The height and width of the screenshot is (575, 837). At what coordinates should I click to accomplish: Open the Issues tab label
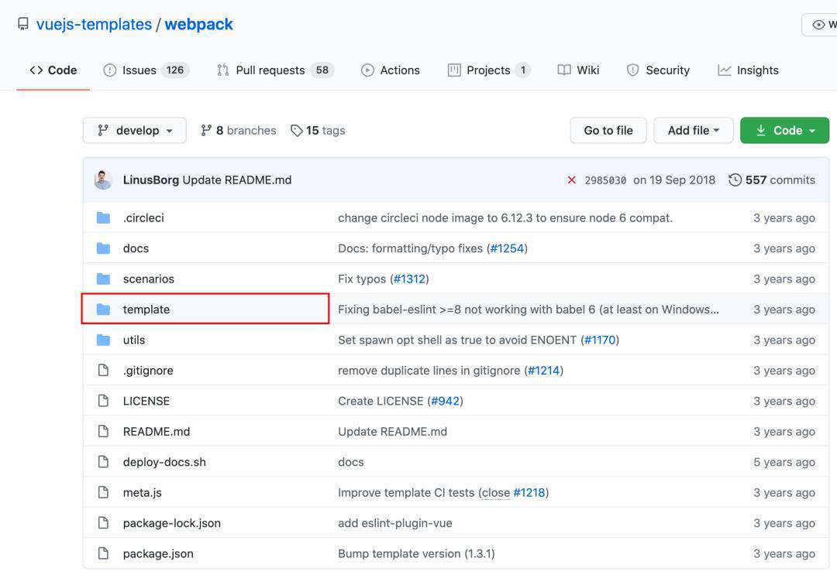click(x=139, y=70)
